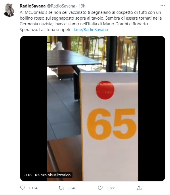Click the tweet's first line mentioning McDonald's
This screenshot has height=195, width=170.
coord(90,12)
